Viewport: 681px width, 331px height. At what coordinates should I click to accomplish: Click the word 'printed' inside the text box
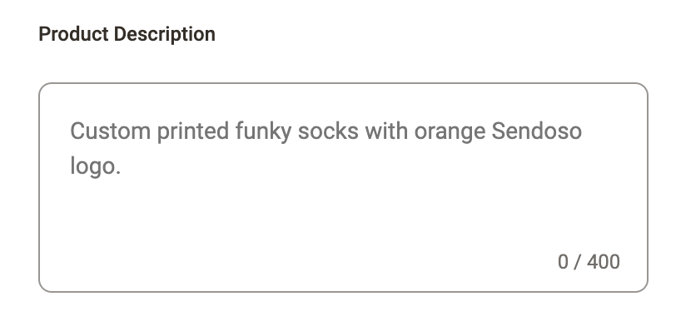point(193,132)
